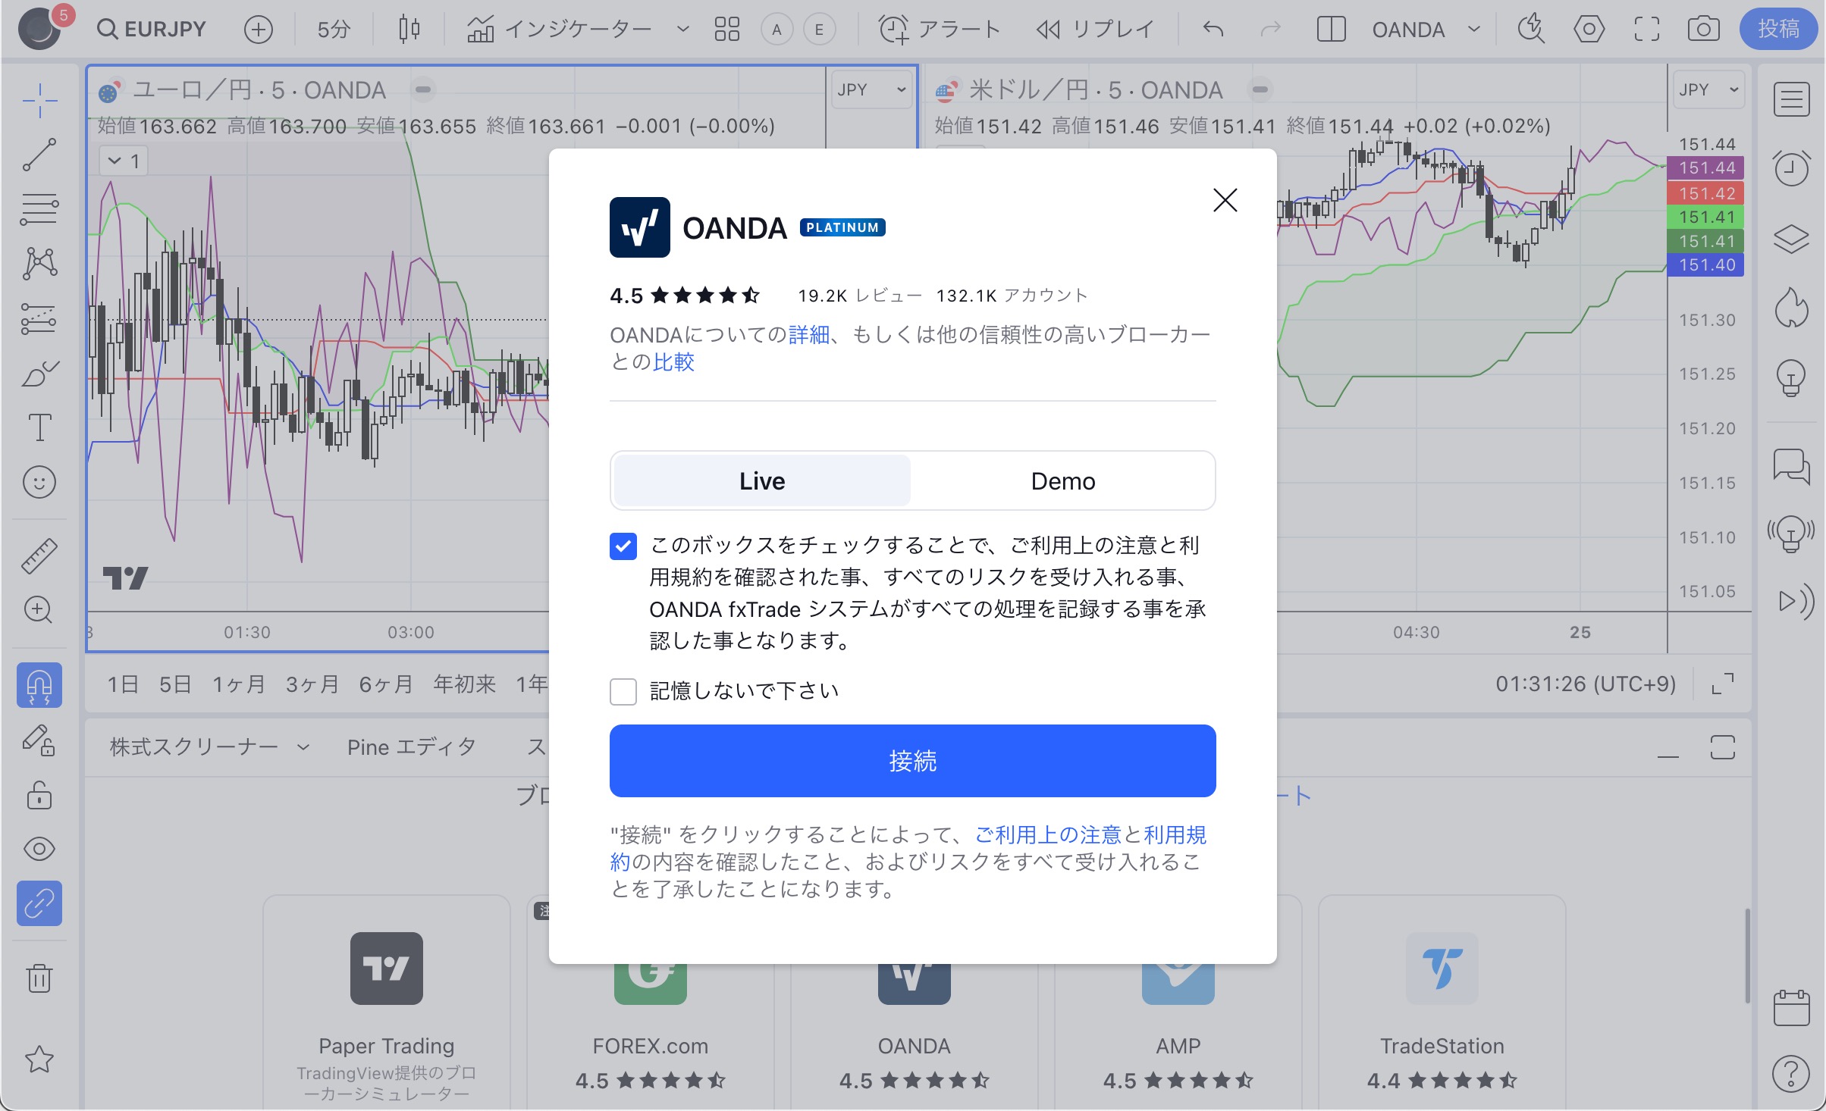
Task: Open the インジケーター indicators dialog
Action: (559, 30)
